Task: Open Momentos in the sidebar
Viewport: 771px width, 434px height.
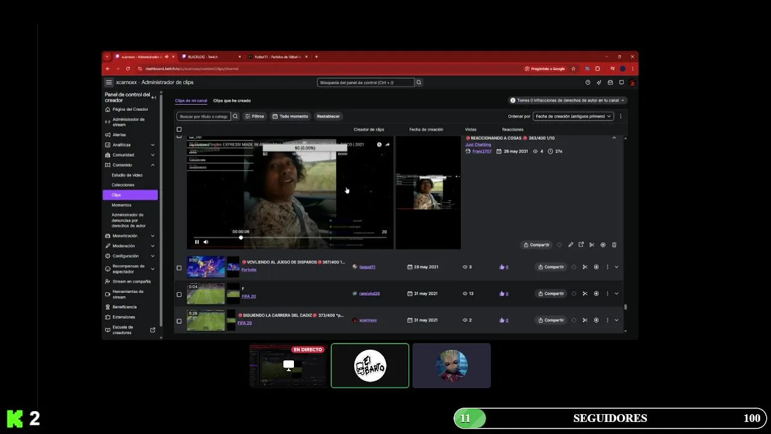Action: (x=121, y=205)
